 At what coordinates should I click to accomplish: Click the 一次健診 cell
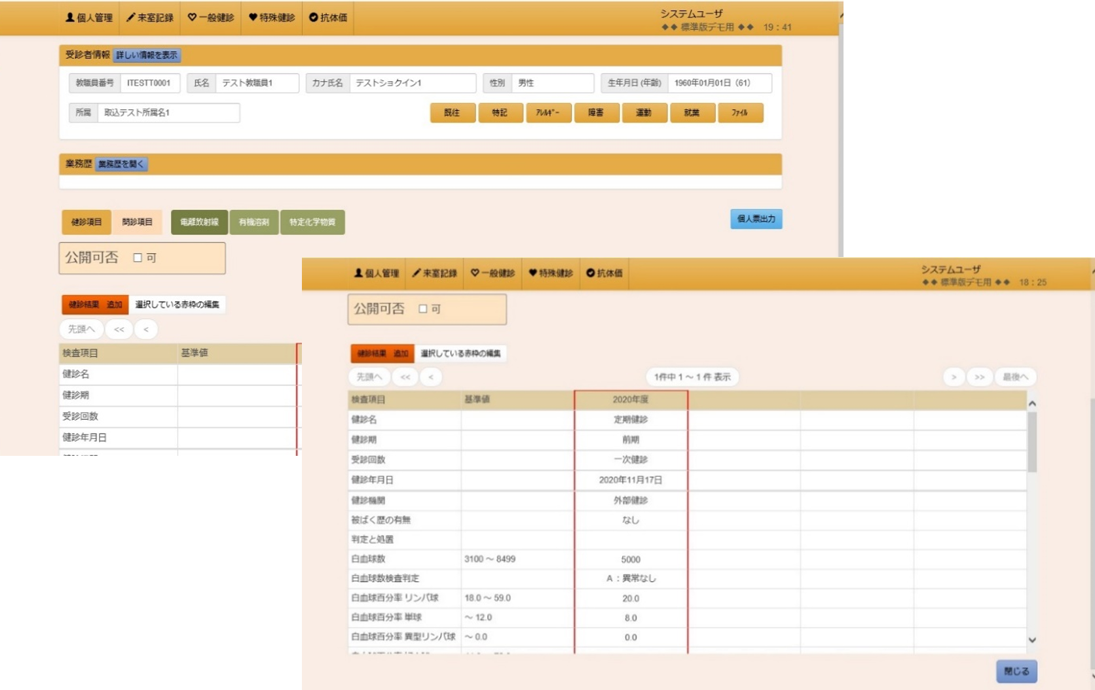pyautogui.click(x=631, y=460)
